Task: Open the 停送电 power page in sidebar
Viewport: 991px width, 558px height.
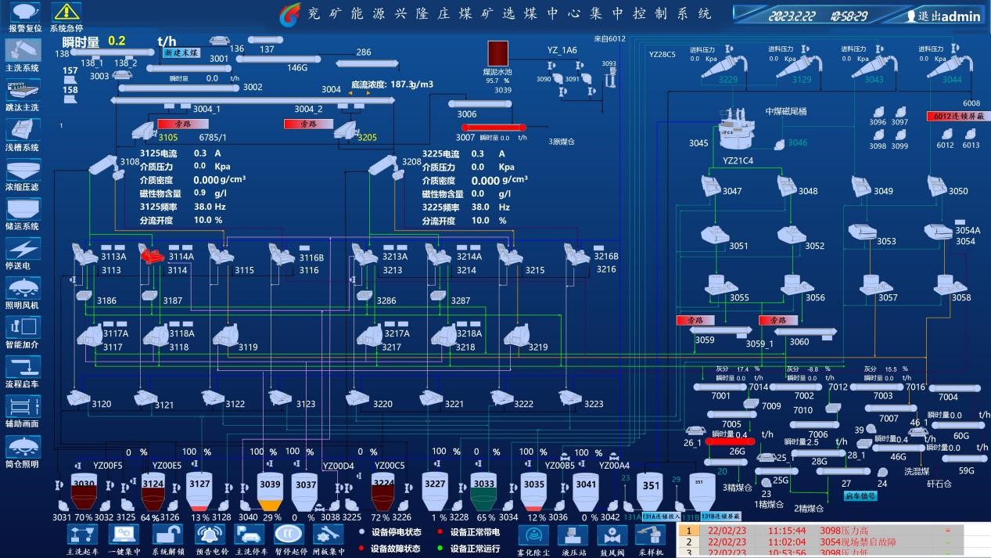Action: click(23, 249)
